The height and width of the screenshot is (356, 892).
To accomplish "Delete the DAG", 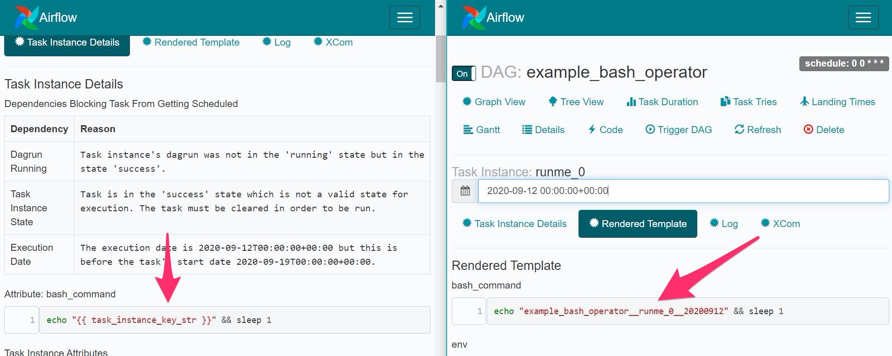I will pos(824,130).
